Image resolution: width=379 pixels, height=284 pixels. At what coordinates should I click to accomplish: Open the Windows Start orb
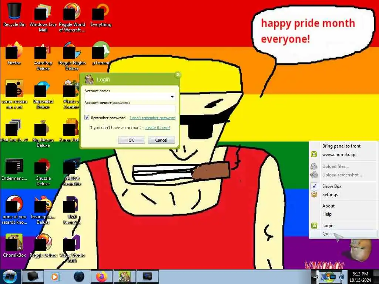click(x=9, y=277)
